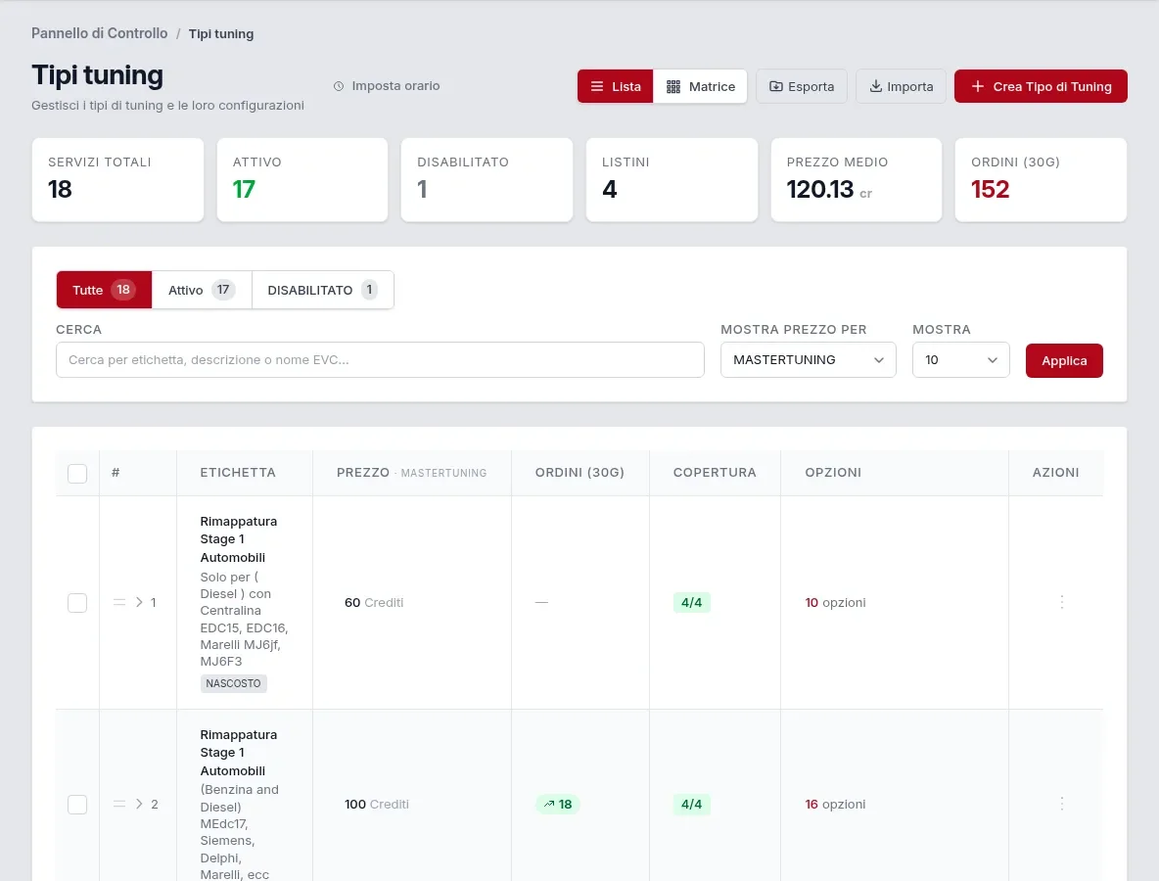
Task: Switch to Lista view
Action: (615, 86)
